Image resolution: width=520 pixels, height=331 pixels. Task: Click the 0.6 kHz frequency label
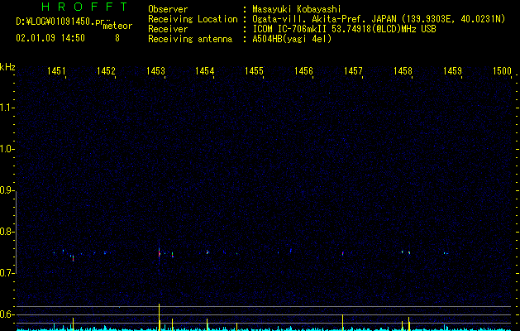pyautogui.click(x=7, y=314)
